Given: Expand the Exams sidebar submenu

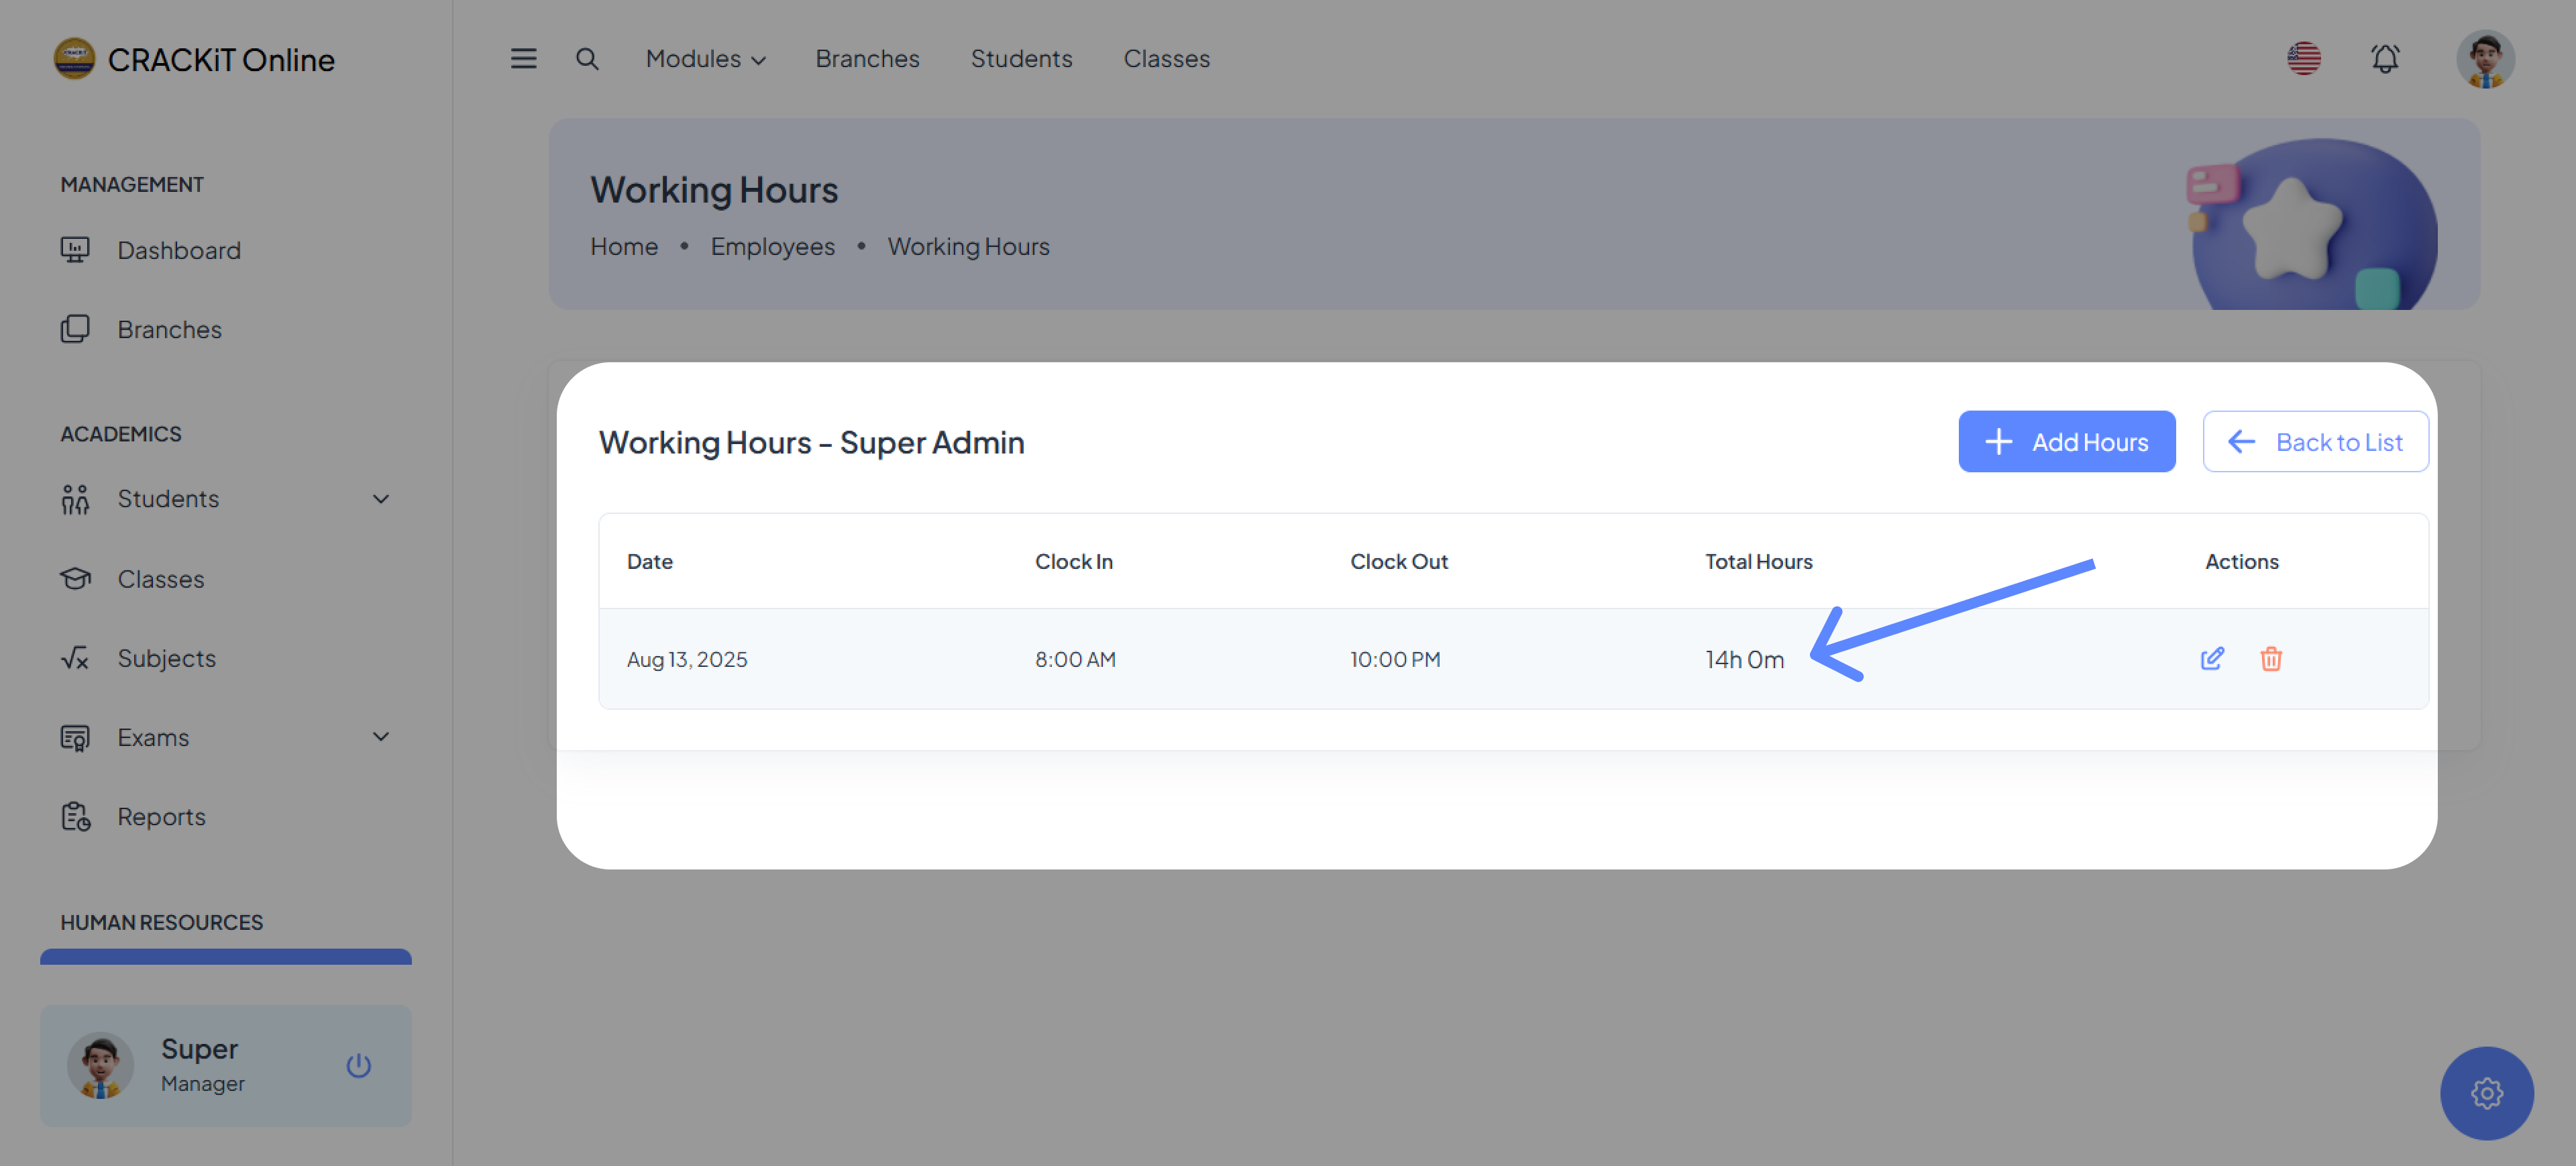Looking at the screenshot, I should tap(380, 737).
